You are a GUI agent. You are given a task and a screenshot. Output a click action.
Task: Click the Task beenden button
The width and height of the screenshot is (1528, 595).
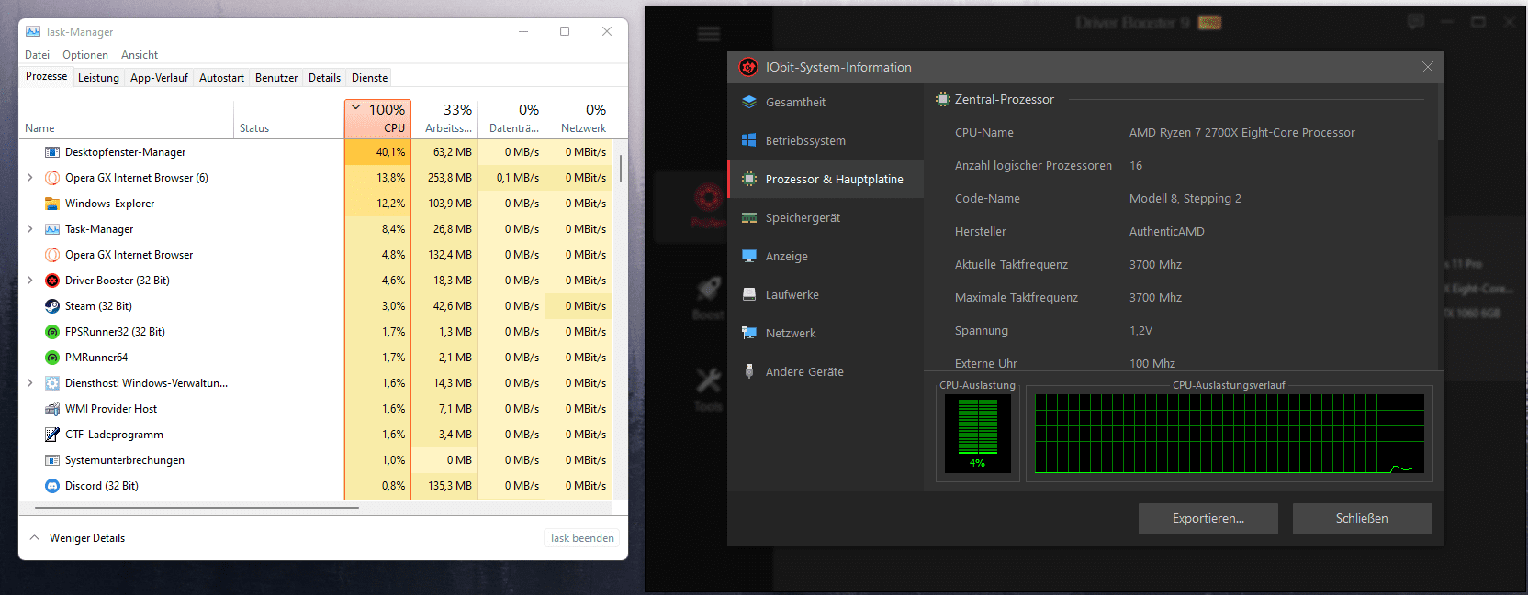581,538
